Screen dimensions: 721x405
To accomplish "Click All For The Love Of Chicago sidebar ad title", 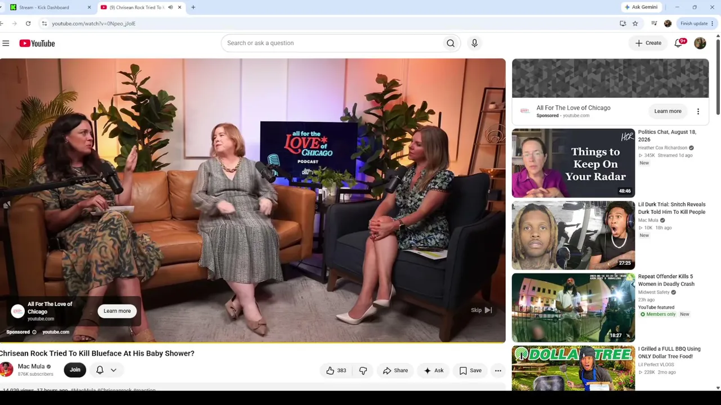I will click(x=573, y=108).
